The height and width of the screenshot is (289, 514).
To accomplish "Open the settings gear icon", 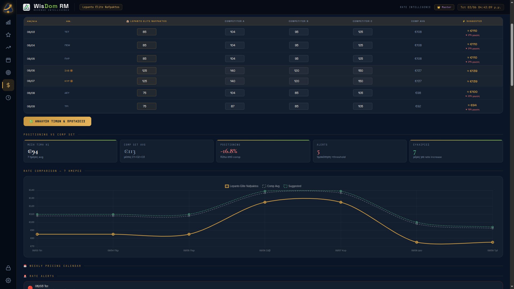I will [8, 280].
